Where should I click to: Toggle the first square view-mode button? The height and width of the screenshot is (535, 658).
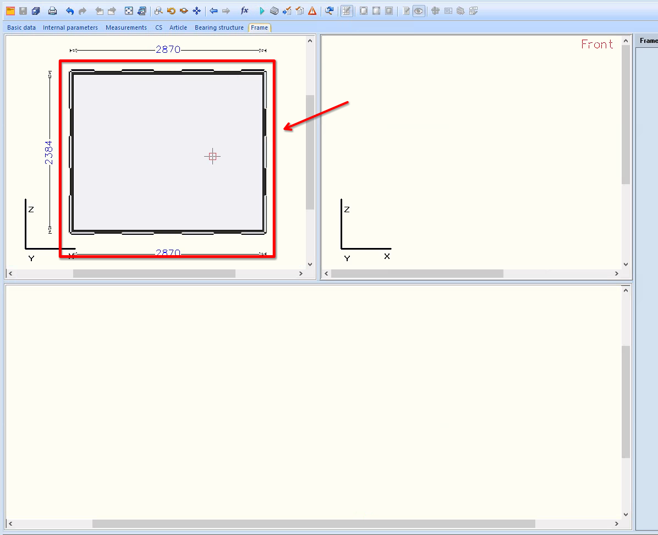click(364, 11)
